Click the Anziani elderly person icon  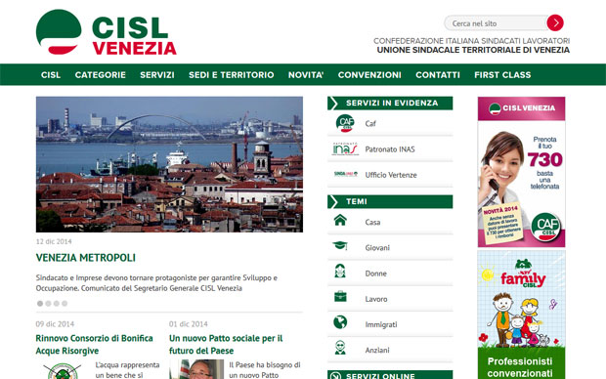coord(340,348)
